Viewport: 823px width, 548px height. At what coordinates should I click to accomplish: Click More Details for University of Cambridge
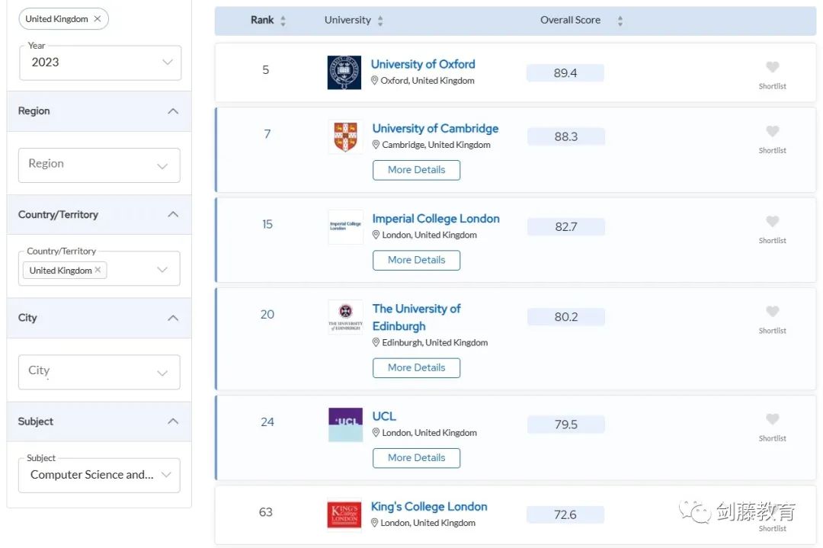[x=416, y=170]
